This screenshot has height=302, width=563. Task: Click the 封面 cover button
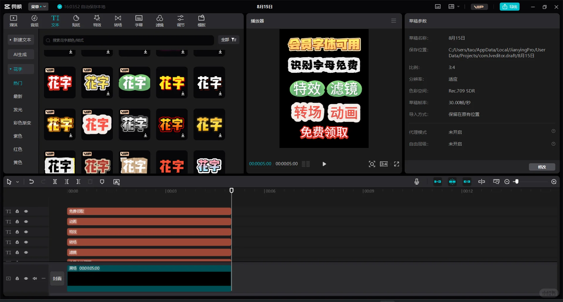pyautogui.click(x=57, y=279)
